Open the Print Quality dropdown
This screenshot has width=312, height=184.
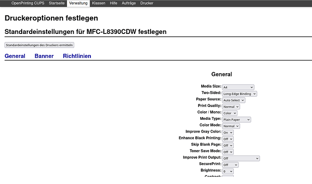click(231, 107)
